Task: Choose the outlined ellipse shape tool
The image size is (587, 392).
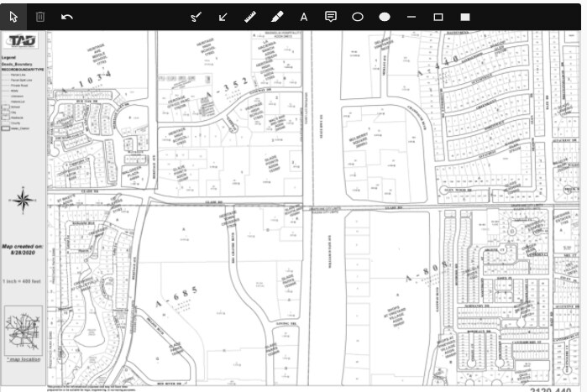Action: 358,17
